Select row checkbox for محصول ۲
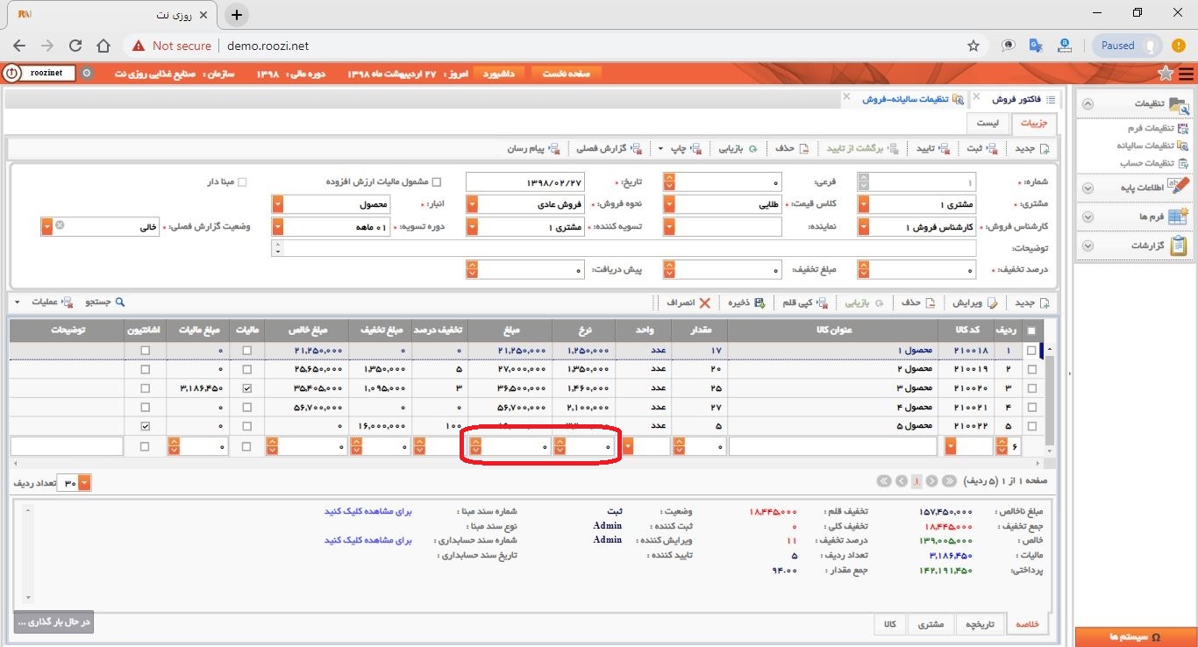Viewport: 1198px width, 647px height. [x=1031, y=369]
